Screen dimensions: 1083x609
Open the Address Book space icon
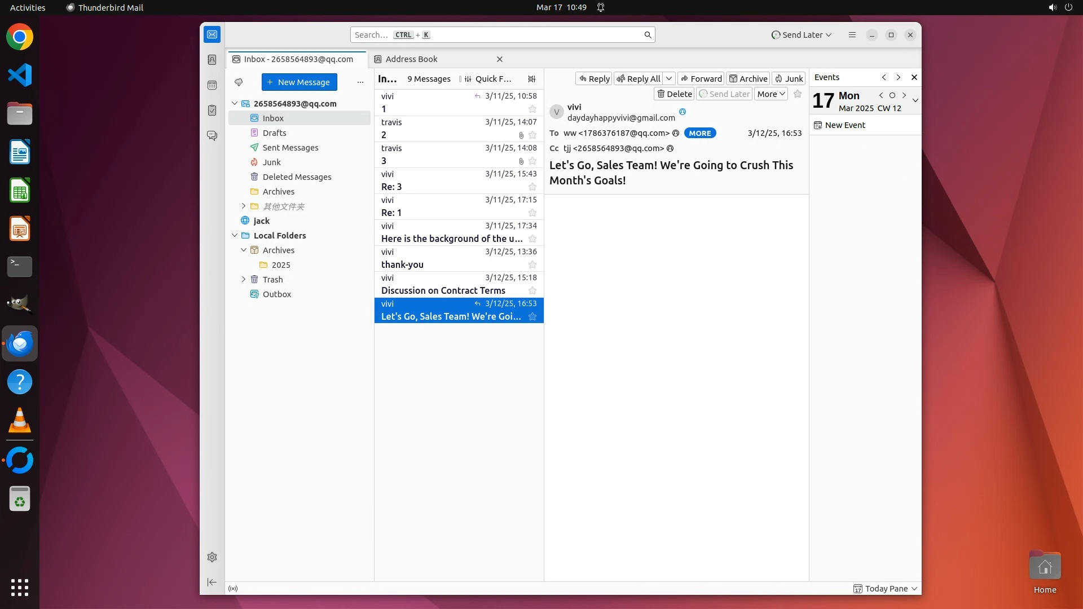(212, 60)
